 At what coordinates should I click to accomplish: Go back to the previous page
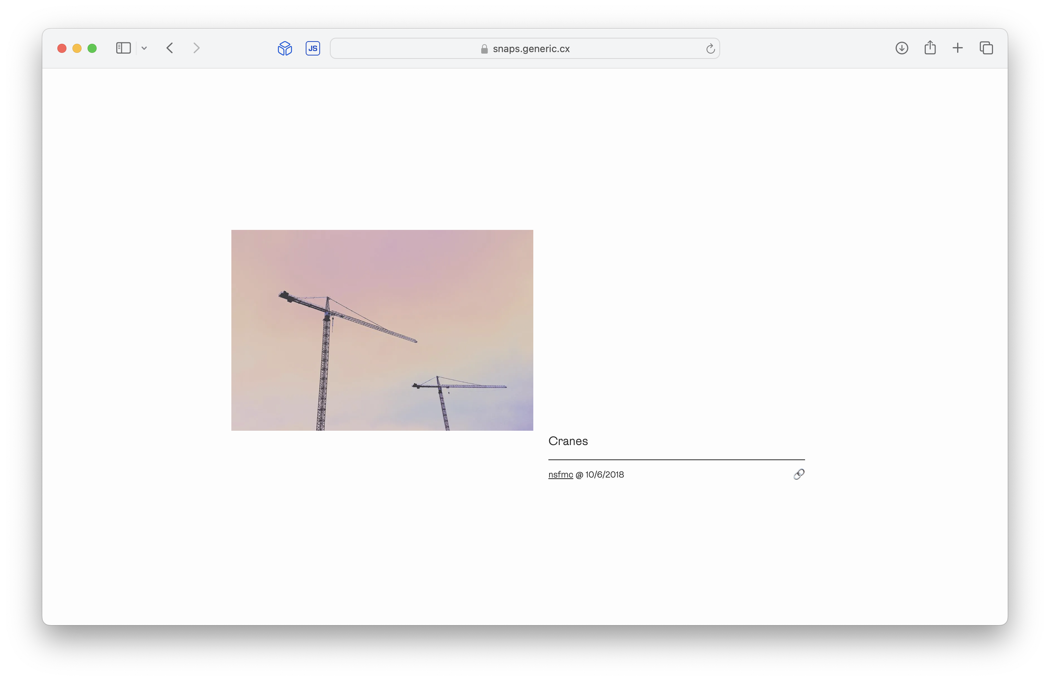point(170,48)
